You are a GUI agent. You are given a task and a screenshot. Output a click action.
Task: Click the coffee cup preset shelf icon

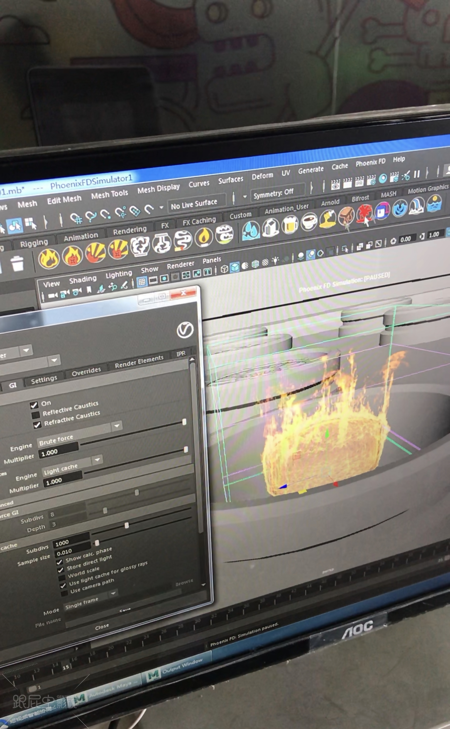coord(308,222)
